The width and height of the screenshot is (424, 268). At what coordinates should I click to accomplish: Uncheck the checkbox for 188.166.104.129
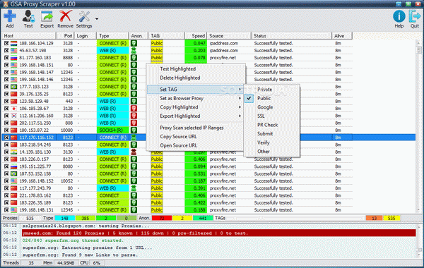click(6, 43)
